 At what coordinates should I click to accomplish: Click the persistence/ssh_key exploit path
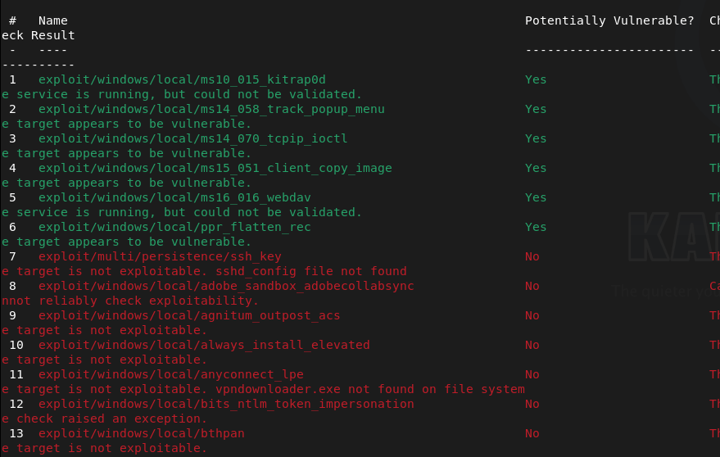pyautogui.click(x=159, y=256)
